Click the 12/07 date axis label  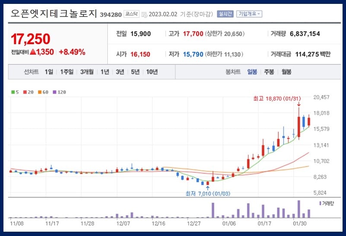pos(123,223)
